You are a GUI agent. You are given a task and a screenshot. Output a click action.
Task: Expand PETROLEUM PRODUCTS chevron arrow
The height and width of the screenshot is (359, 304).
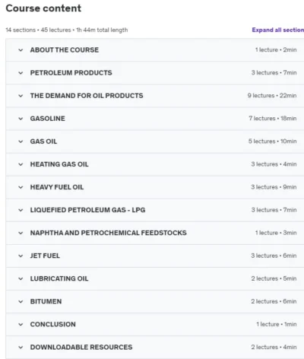tap(21, 73)
